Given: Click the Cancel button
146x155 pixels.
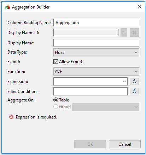Looking at the screenshot, I should coord(125,144).
